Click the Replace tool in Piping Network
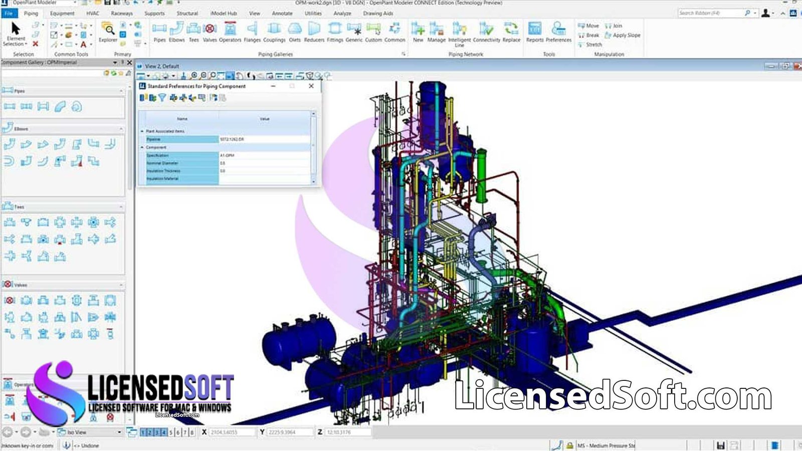 click(511, 32)
